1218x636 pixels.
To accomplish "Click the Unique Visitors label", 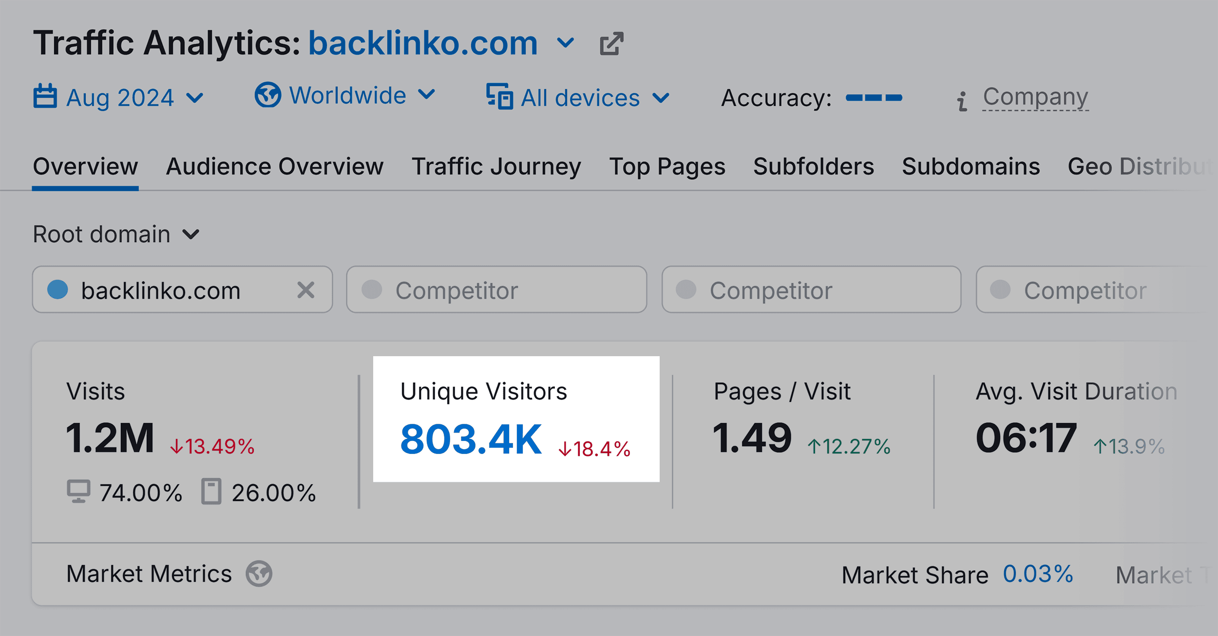I will tap(484, 391).
